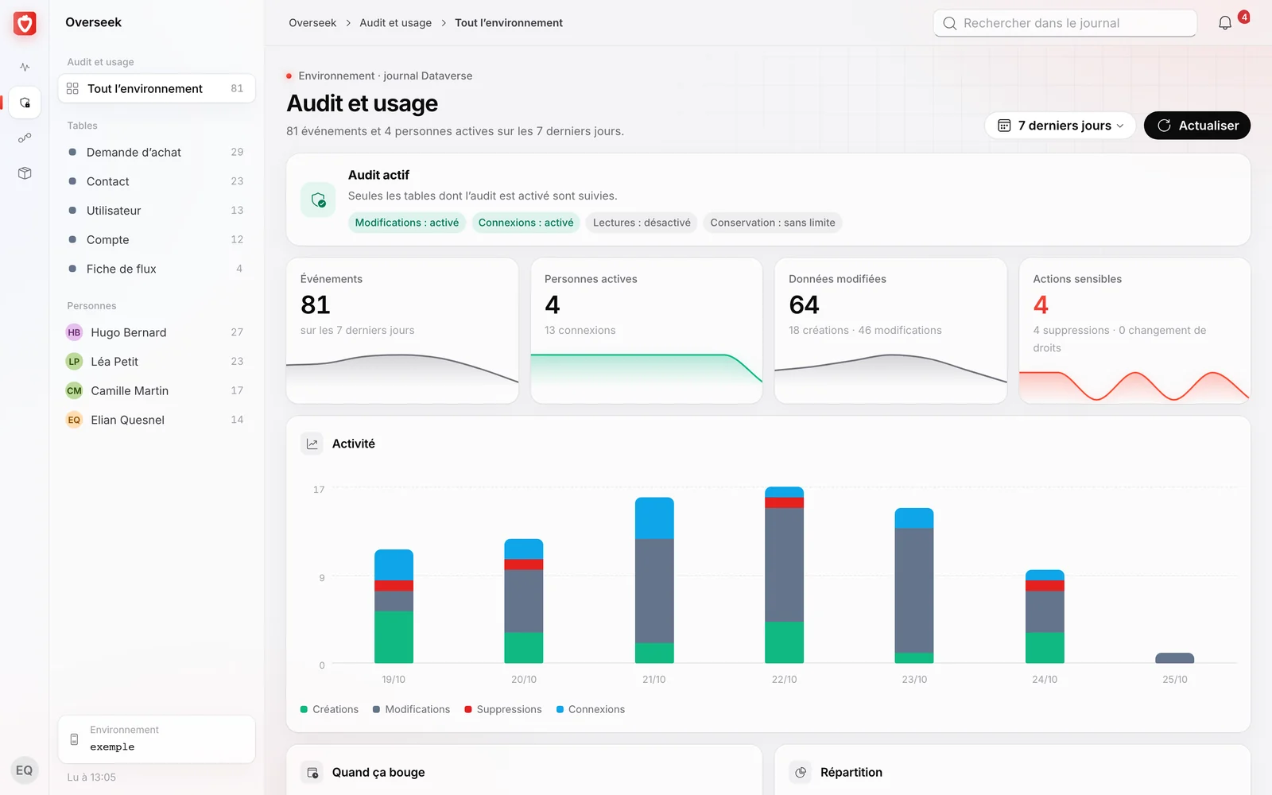Click Hugo Bernard's HB avatar
The image size is (1272, 795).
[x=74, y=332]
